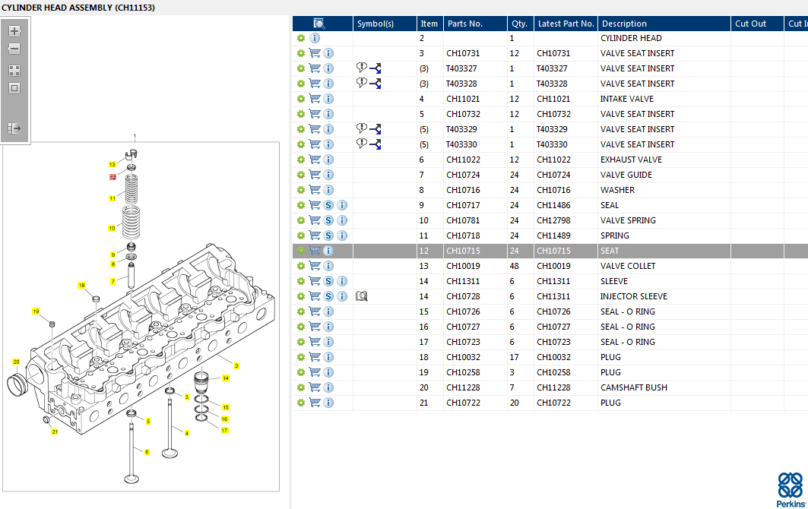
Task: Open info for the CYLINDER HEAD row
Action: coord(315,38)
